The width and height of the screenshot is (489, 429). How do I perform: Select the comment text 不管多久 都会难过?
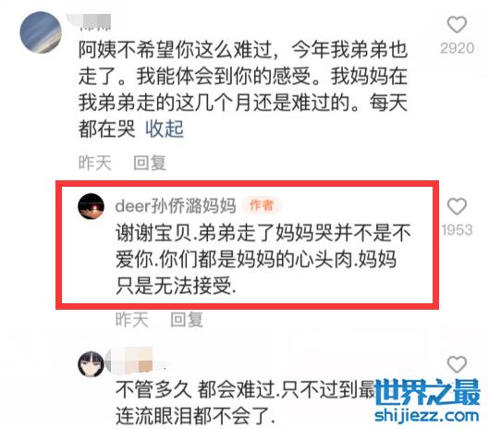coord(196,389)
